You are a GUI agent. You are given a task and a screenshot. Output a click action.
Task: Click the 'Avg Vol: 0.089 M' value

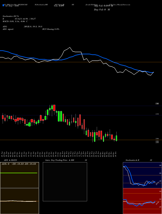pos(103,6)
